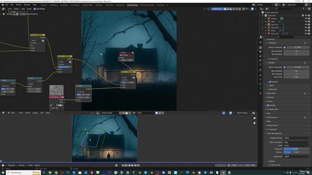312x175 pixels.
Task: Click the outliner search field
Action: pos(284,9)
